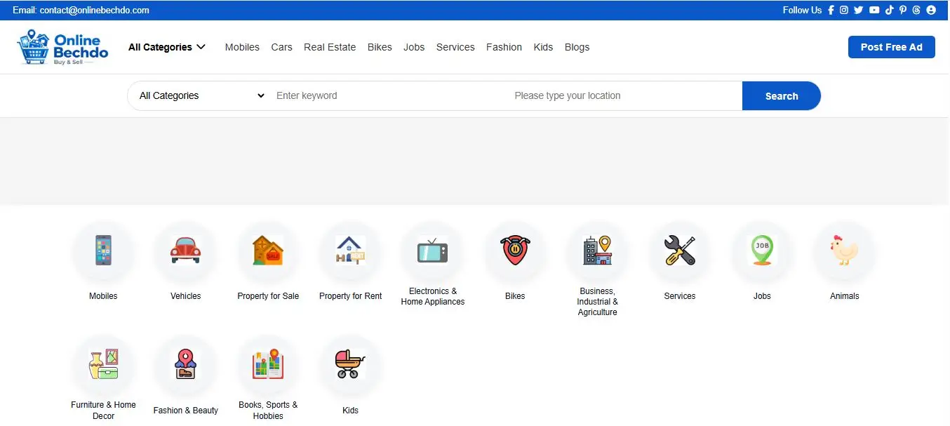Click the Post Free Ad button

891,47
